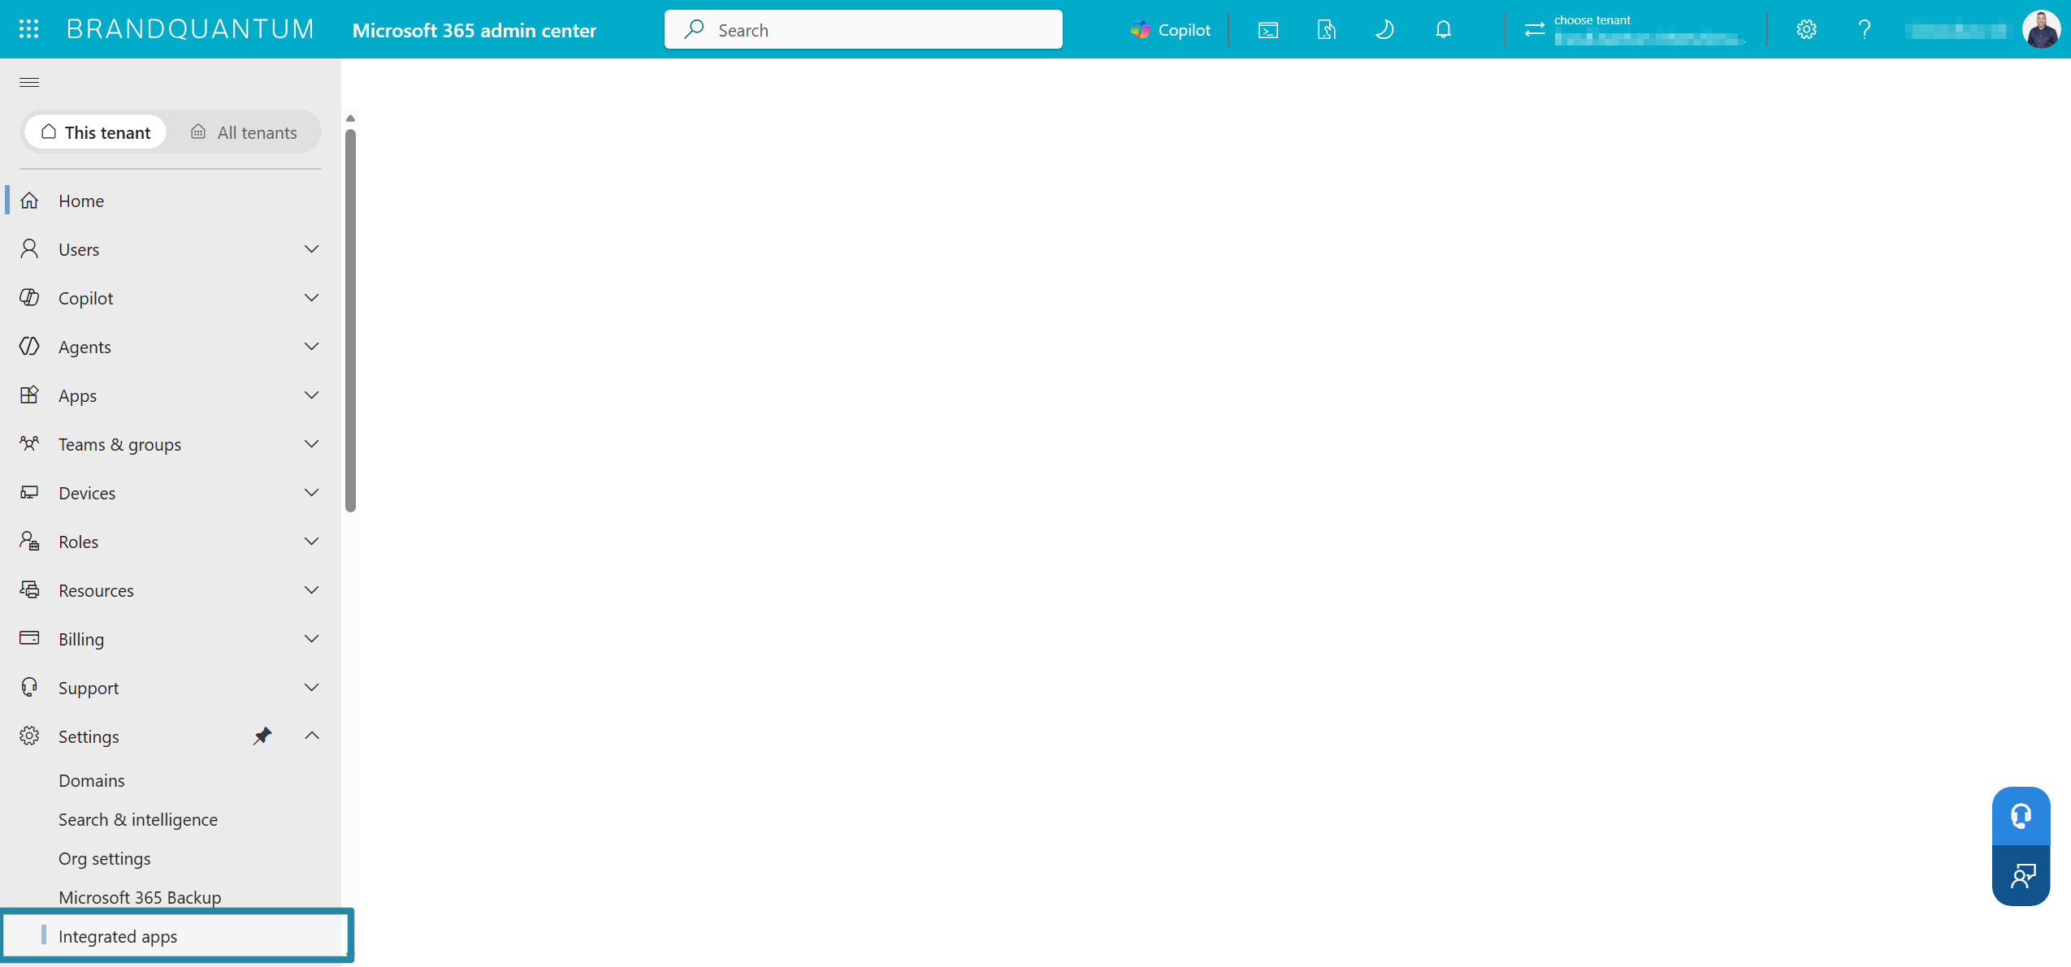The height and width of the screenshot is (967, 2071).
Task: Open Integrated apps
Action: click(x=176, y=936)
